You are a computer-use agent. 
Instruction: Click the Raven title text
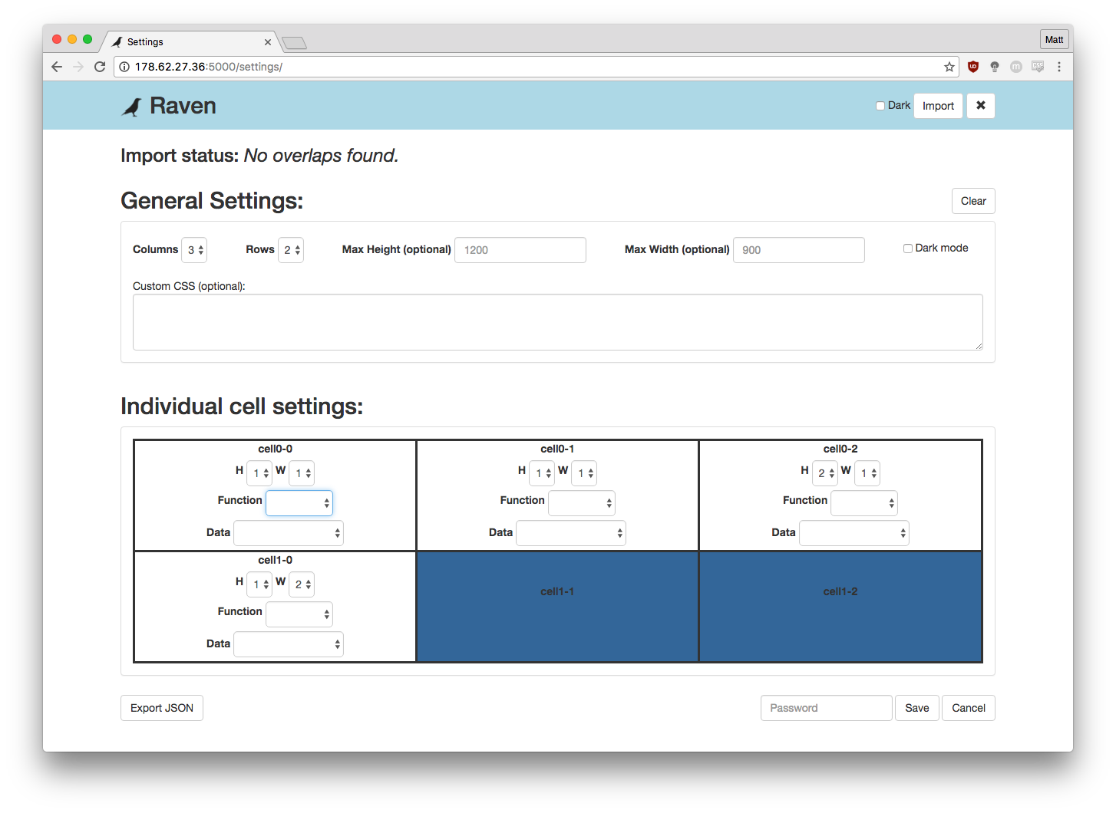point(183,106)
